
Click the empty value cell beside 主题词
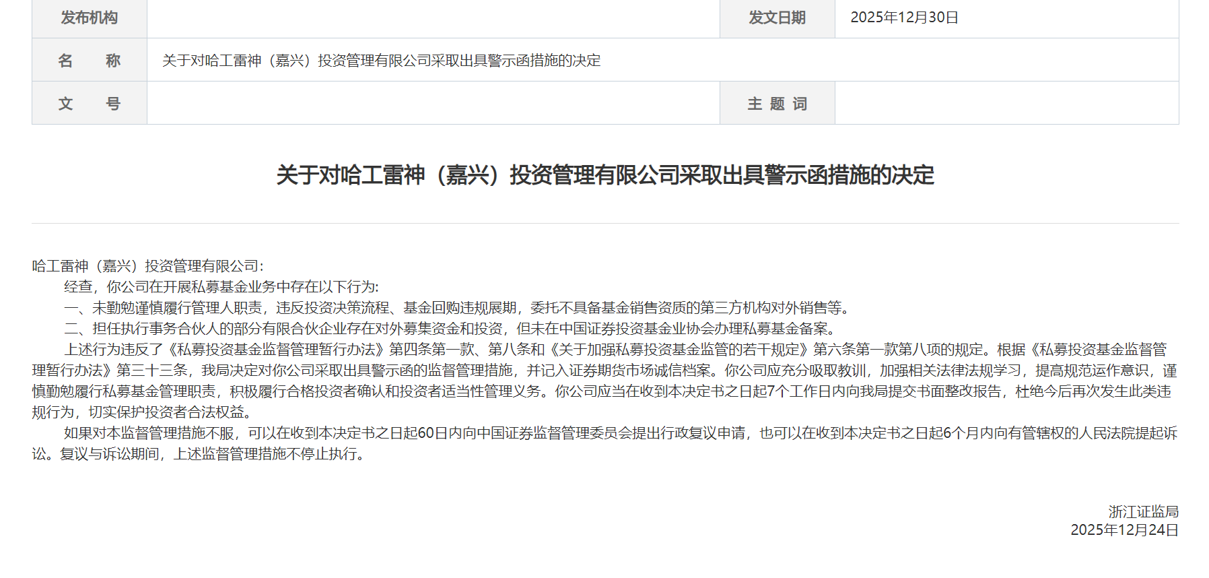1006,104
